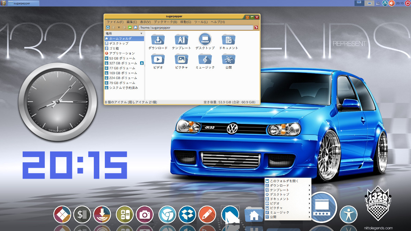Viewport: 411px width, 231px height.
Task: Open the ツール(L) menu
Action: (201, 22)
